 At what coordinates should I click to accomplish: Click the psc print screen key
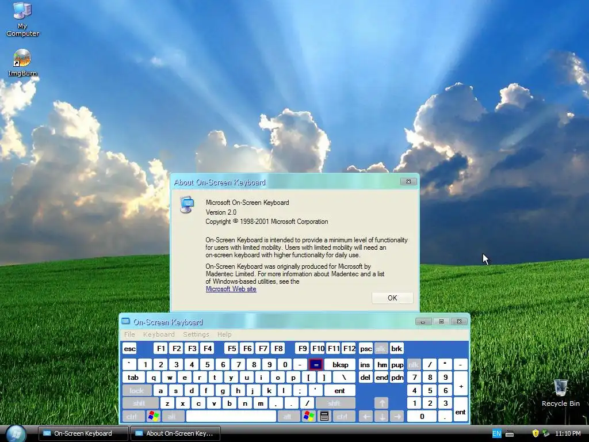pos(365,348)
